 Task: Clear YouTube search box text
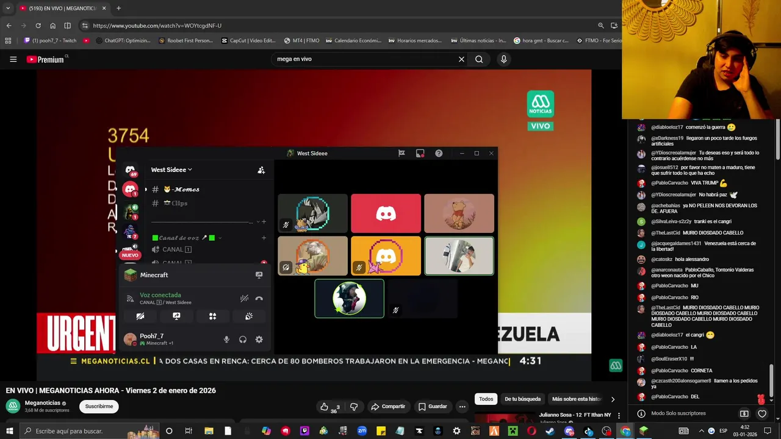461,59
